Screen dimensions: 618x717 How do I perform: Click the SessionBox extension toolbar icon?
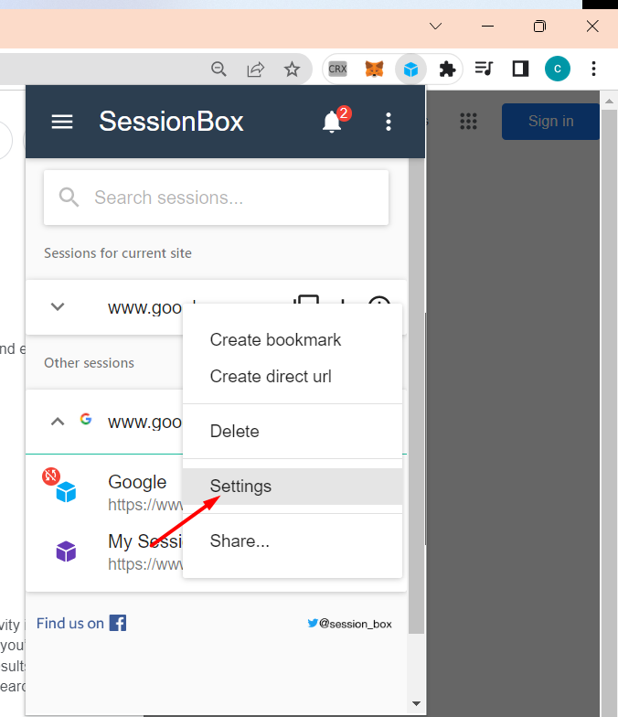click(410, 70)
